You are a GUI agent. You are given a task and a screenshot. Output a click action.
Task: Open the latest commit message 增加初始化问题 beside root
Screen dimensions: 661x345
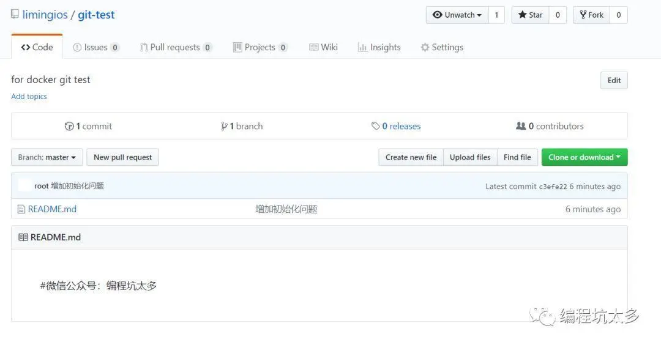(x=77, y=186)
